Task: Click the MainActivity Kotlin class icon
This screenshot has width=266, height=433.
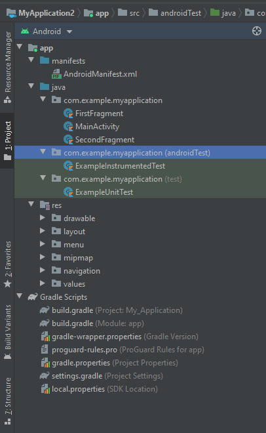Action: click(68, 127)
